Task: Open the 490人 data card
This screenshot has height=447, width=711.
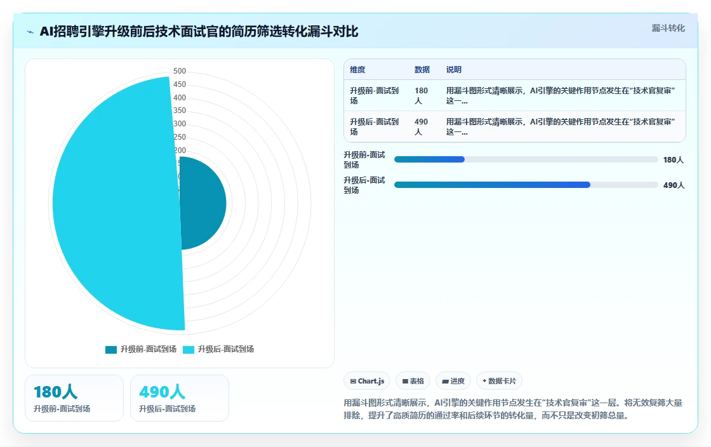Action: tap(180, 398)
